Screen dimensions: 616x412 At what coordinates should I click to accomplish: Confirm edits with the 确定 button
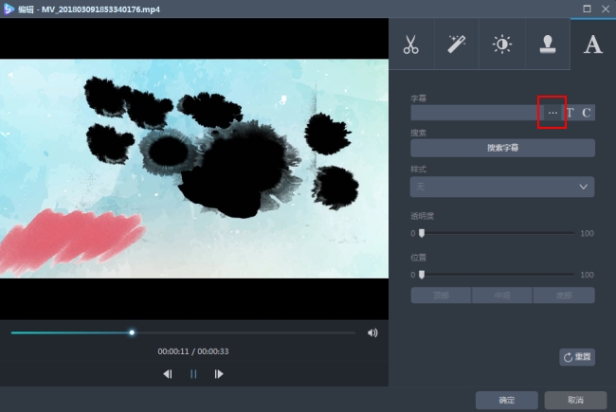(x=507, y=400)
